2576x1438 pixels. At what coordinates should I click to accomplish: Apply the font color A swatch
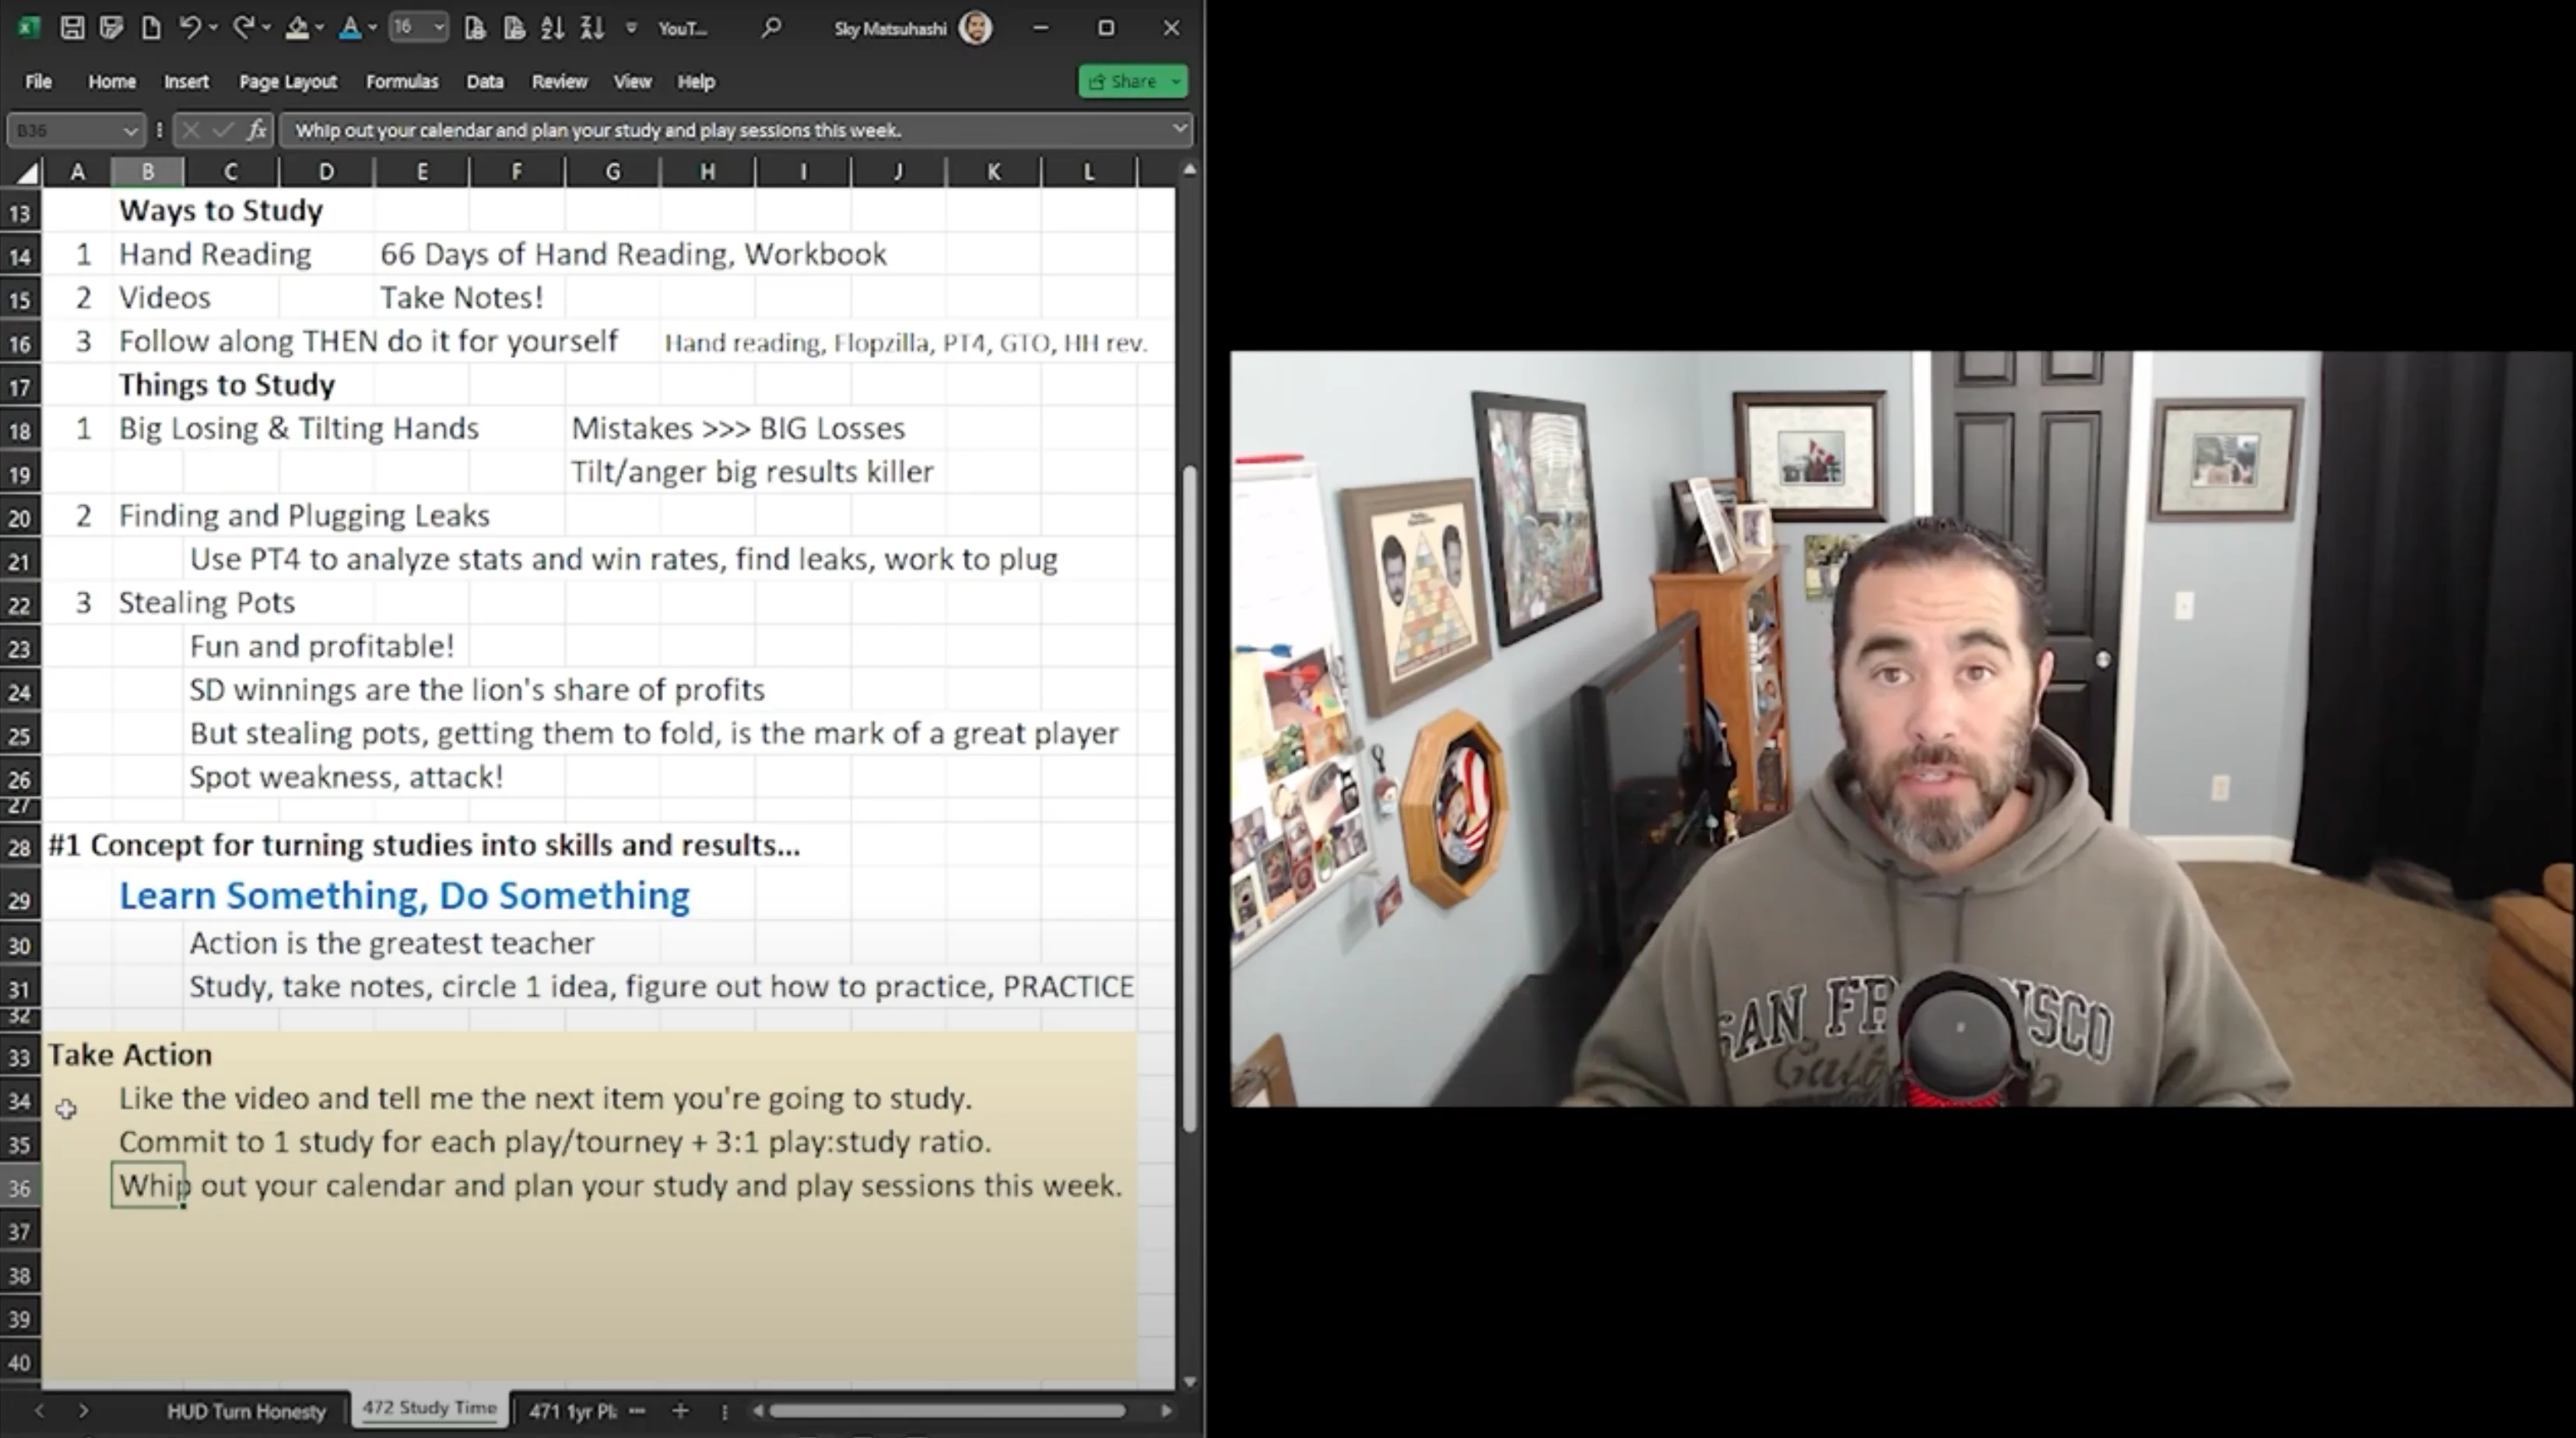tap(349, 28)
